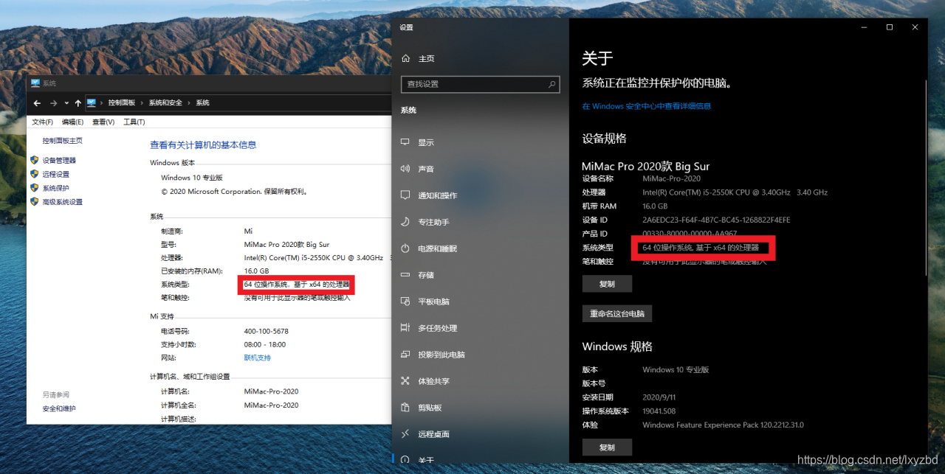The height and width of the screenshot is (474, 945).
Task: Open Projecting to this PC (投影到此电脑)
Action: pyautogui.click(x=439, y=354)
